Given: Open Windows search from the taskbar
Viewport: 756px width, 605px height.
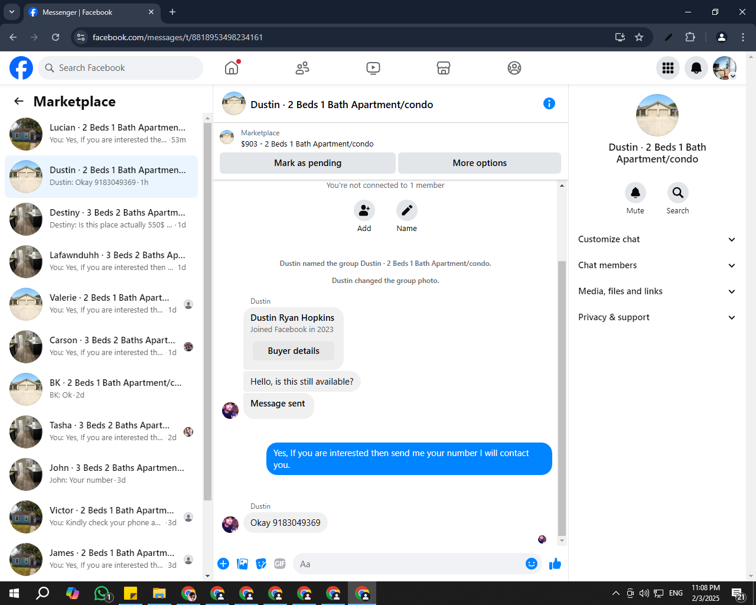Looking at the screenshot, I should [43, 593].
